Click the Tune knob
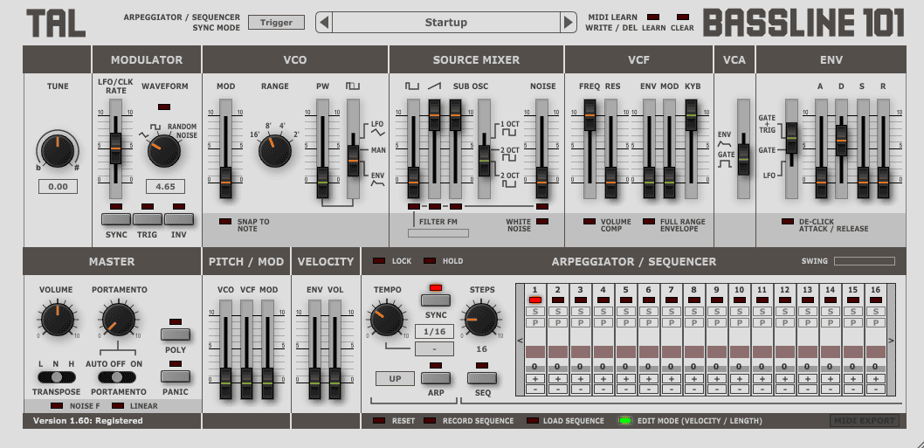 [x=58, y=150]
